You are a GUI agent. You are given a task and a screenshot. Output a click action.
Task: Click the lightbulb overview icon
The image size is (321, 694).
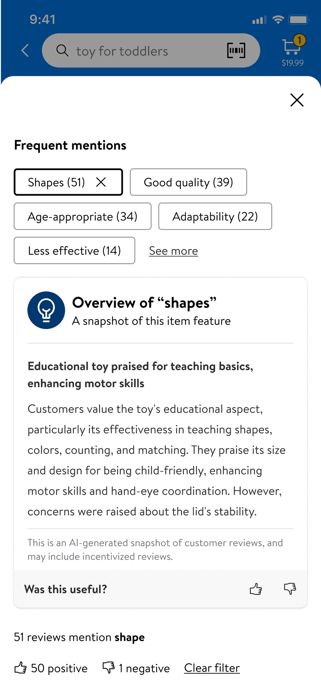(x=46, y=310)
